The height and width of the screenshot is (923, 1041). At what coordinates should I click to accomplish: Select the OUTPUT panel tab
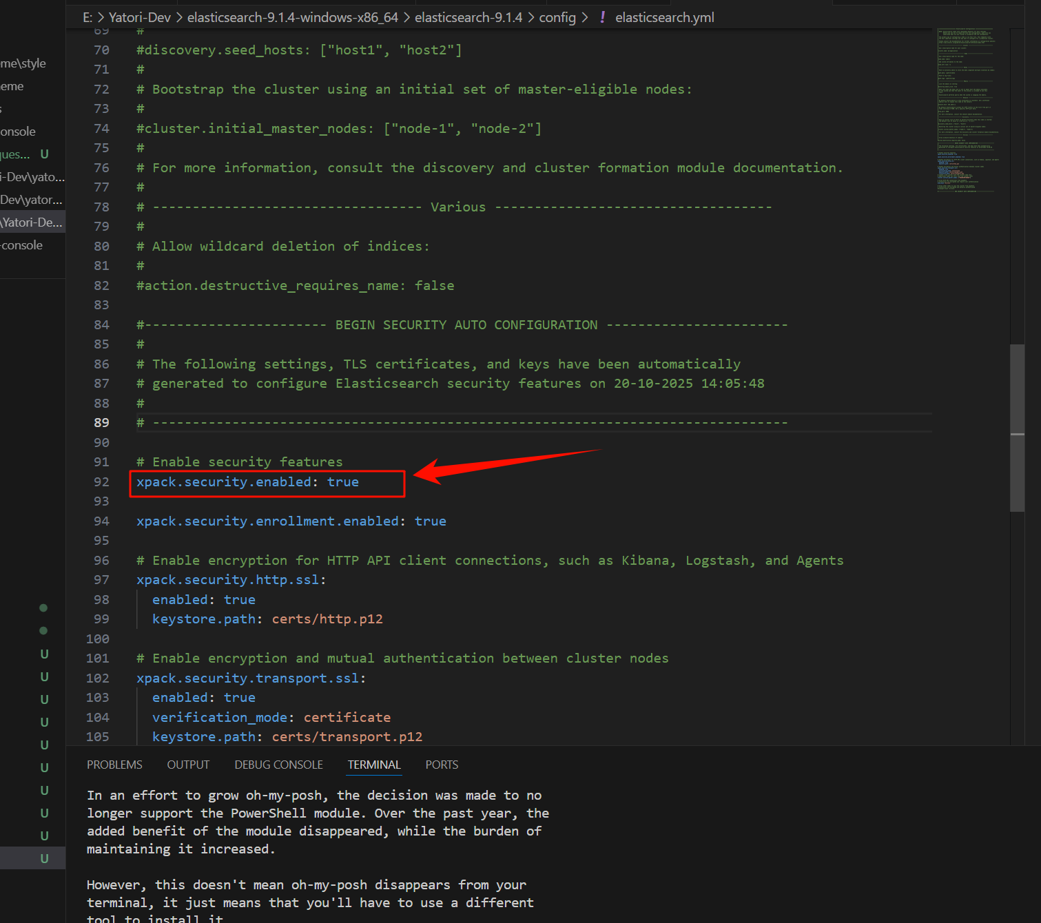pos(188,765)
